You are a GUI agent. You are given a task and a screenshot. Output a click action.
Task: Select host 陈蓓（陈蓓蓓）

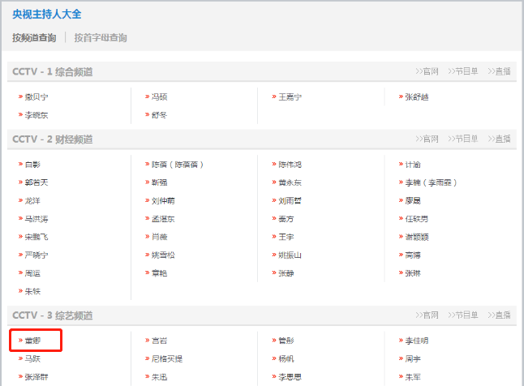pos(178,165)
